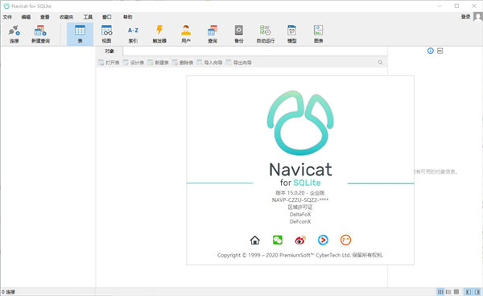Open the 帮助 (Help) menu
The width and height of the screenshot is (483, 296).
pyautogui.click(x=127, y=17)
